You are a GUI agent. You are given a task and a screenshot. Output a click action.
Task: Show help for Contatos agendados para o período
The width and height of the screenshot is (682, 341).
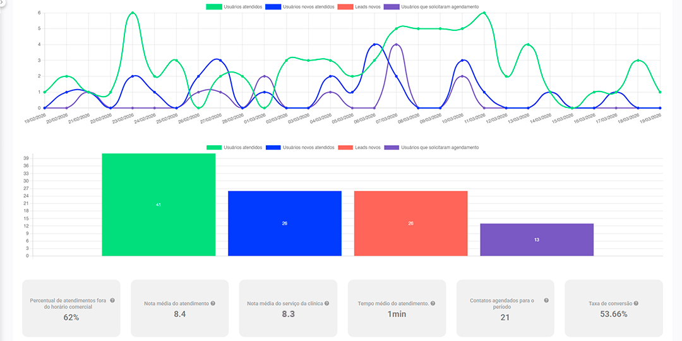(546, 301)
